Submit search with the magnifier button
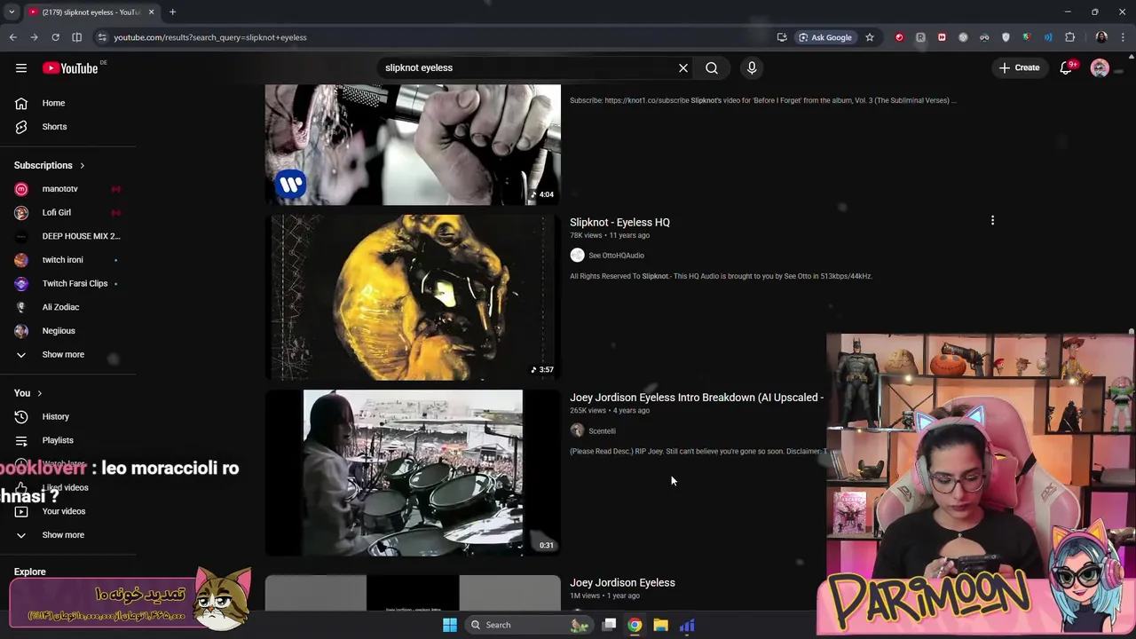The image size is (1136, 639). (712, 67)
